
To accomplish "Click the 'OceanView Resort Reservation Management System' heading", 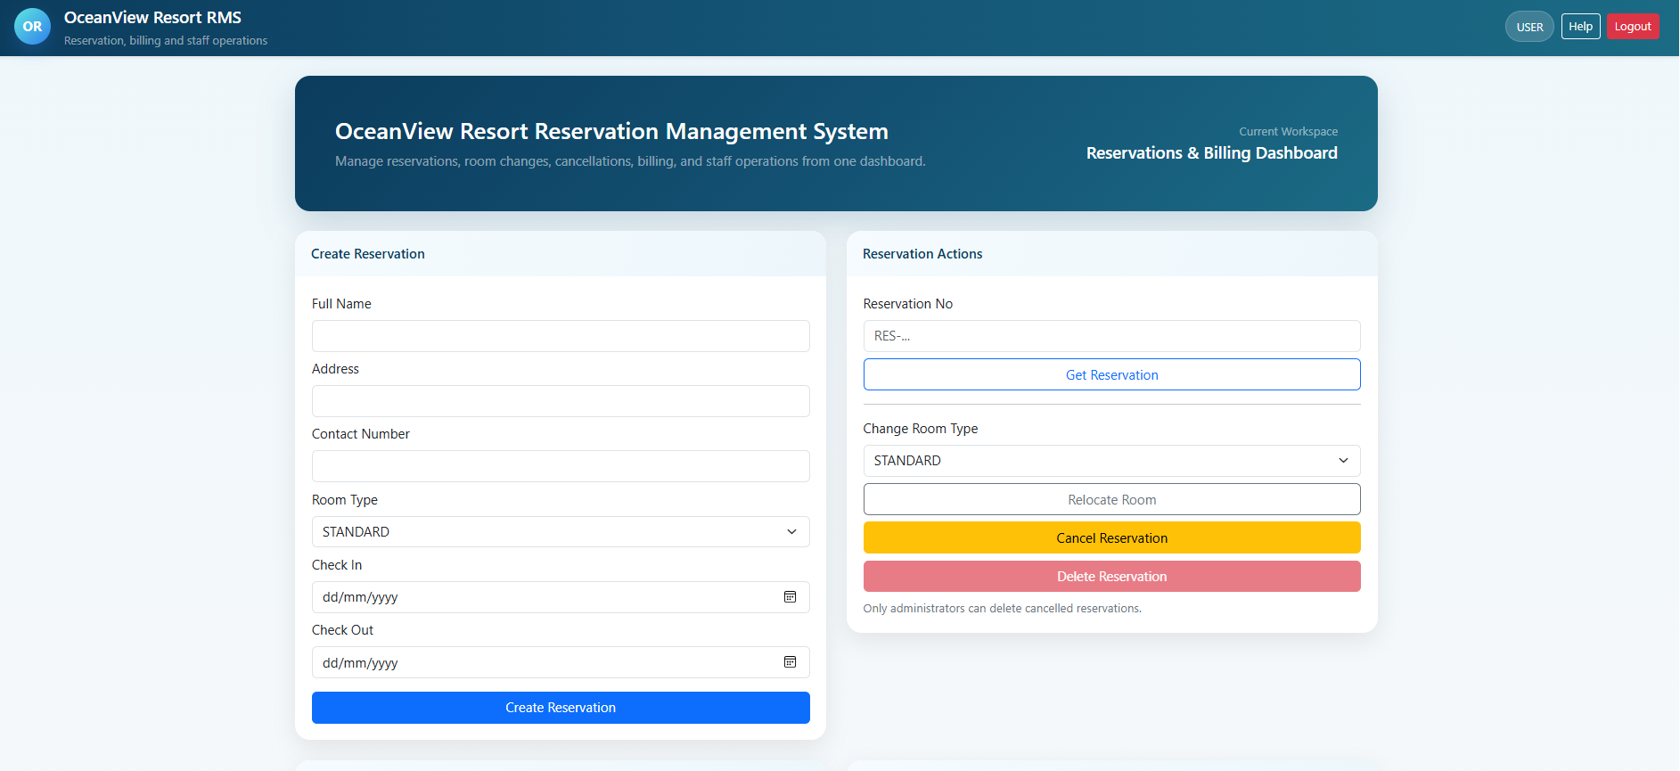I will pos(611,132).
